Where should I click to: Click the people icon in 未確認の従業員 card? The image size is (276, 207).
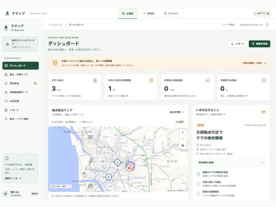coord(264,81)
